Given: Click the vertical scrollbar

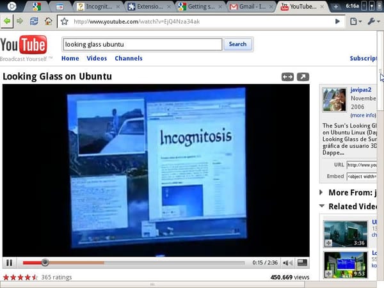Looking at the screenshot, I should [x=380, y=71].
